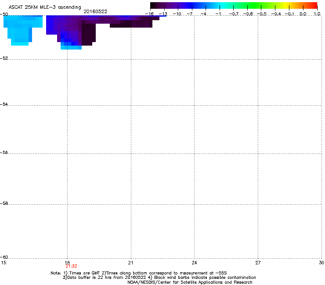The image size is (325, 285).
Task: Click the color scale label "-0.4"
Action: (x=276, y=14)
